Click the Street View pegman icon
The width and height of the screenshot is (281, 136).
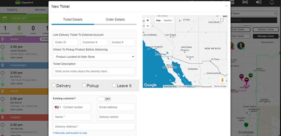[x=222, y=80]
